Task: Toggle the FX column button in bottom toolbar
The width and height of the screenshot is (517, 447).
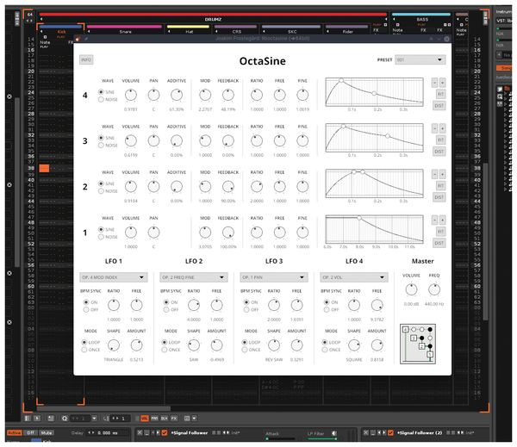Action: click(x=174, y=419)
